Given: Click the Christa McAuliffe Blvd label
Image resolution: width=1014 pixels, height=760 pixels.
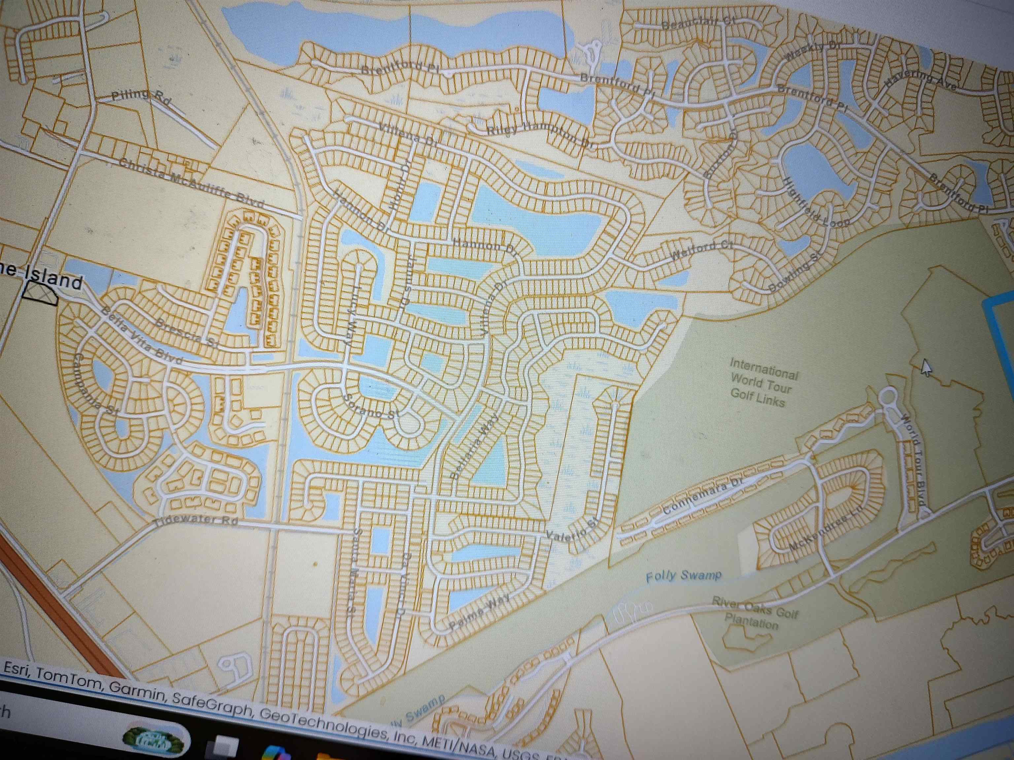Looking at the screenshot, I should 192,183.
